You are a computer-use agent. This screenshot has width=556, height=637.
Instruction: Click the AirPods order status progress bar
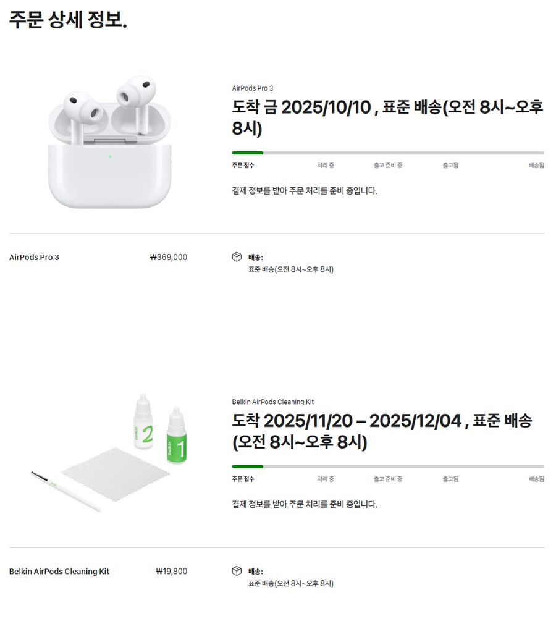click(386, 153)
